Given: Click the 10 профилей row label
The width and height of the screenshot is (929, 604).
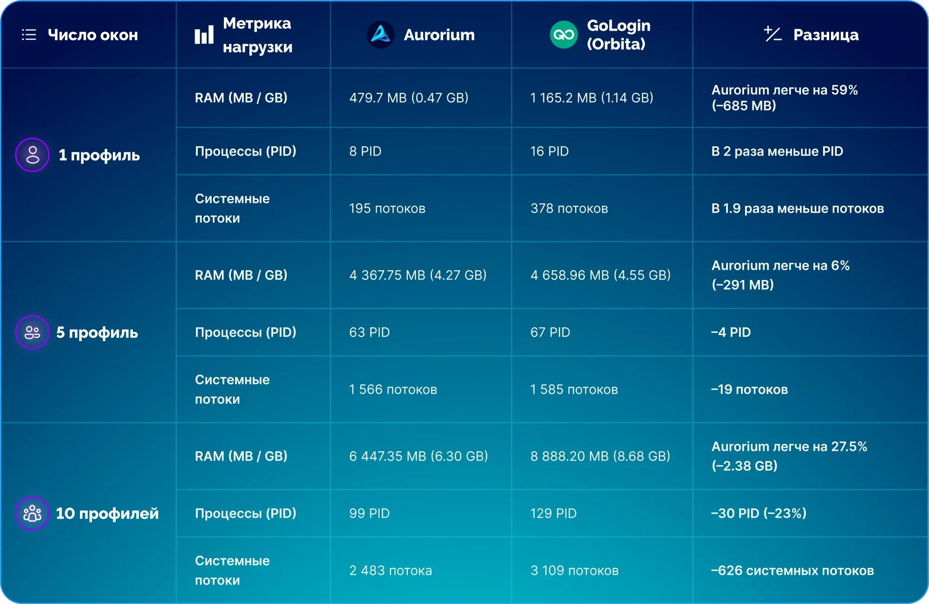Looking at the screenshot, I should tap(107, 513).
